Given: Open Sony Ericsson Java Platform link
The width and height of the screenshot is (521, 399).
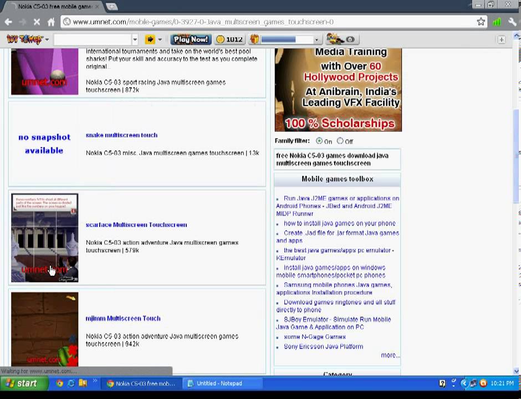Looking at the screenshot, I should click(323, 346).
